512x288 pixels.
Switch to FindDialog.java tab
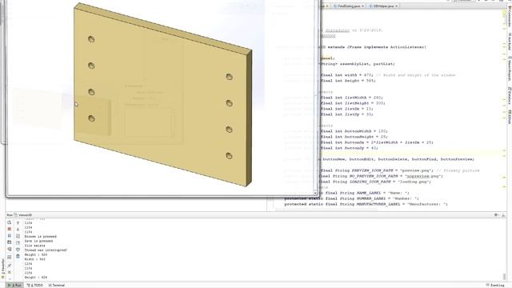349,6
